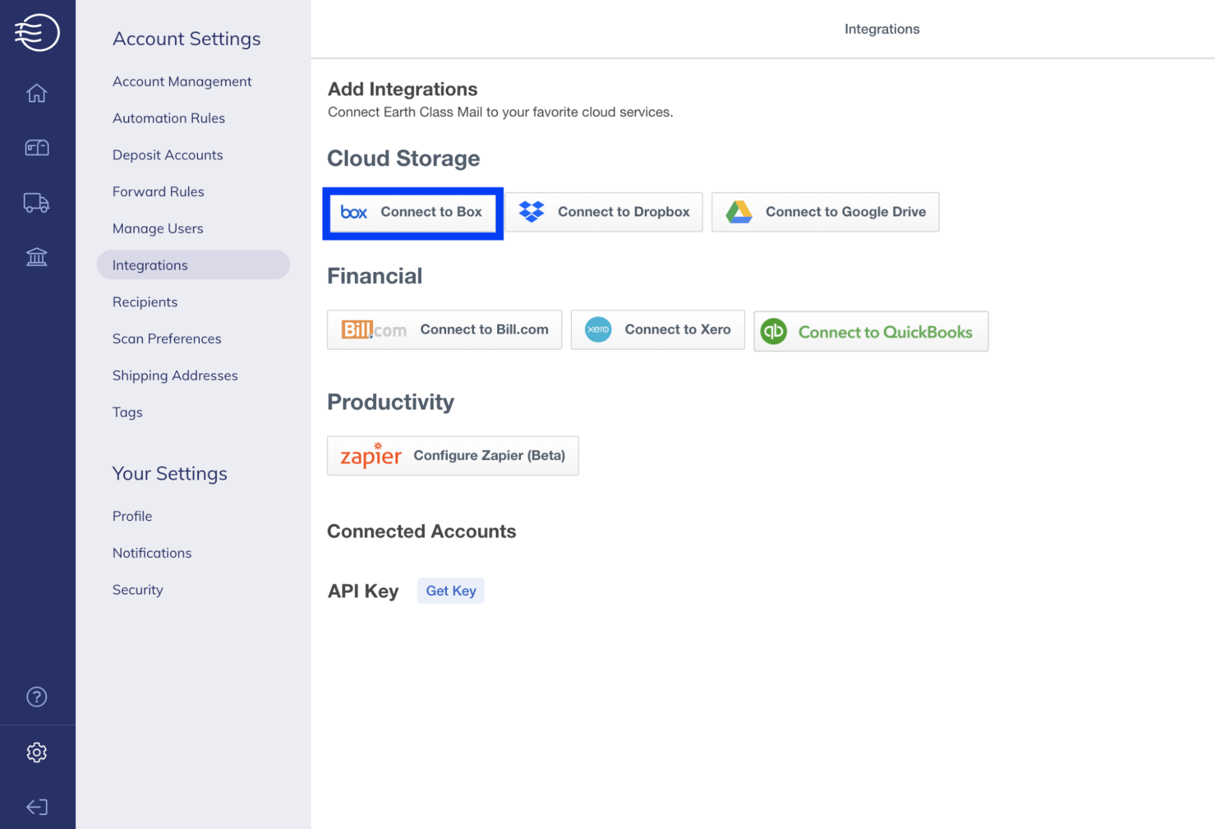Open Recipients settings
Viewport: 1215px width, 829px height.
(145, 302)
